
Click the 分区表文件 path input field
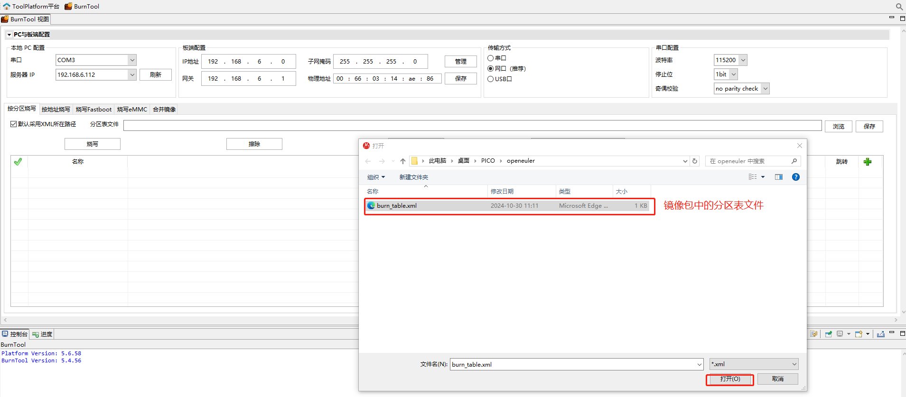pos(472,125)
